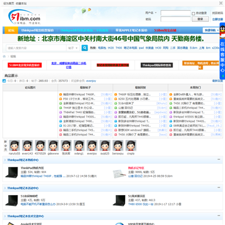Click the blue magnifier search button

point(84,48)
